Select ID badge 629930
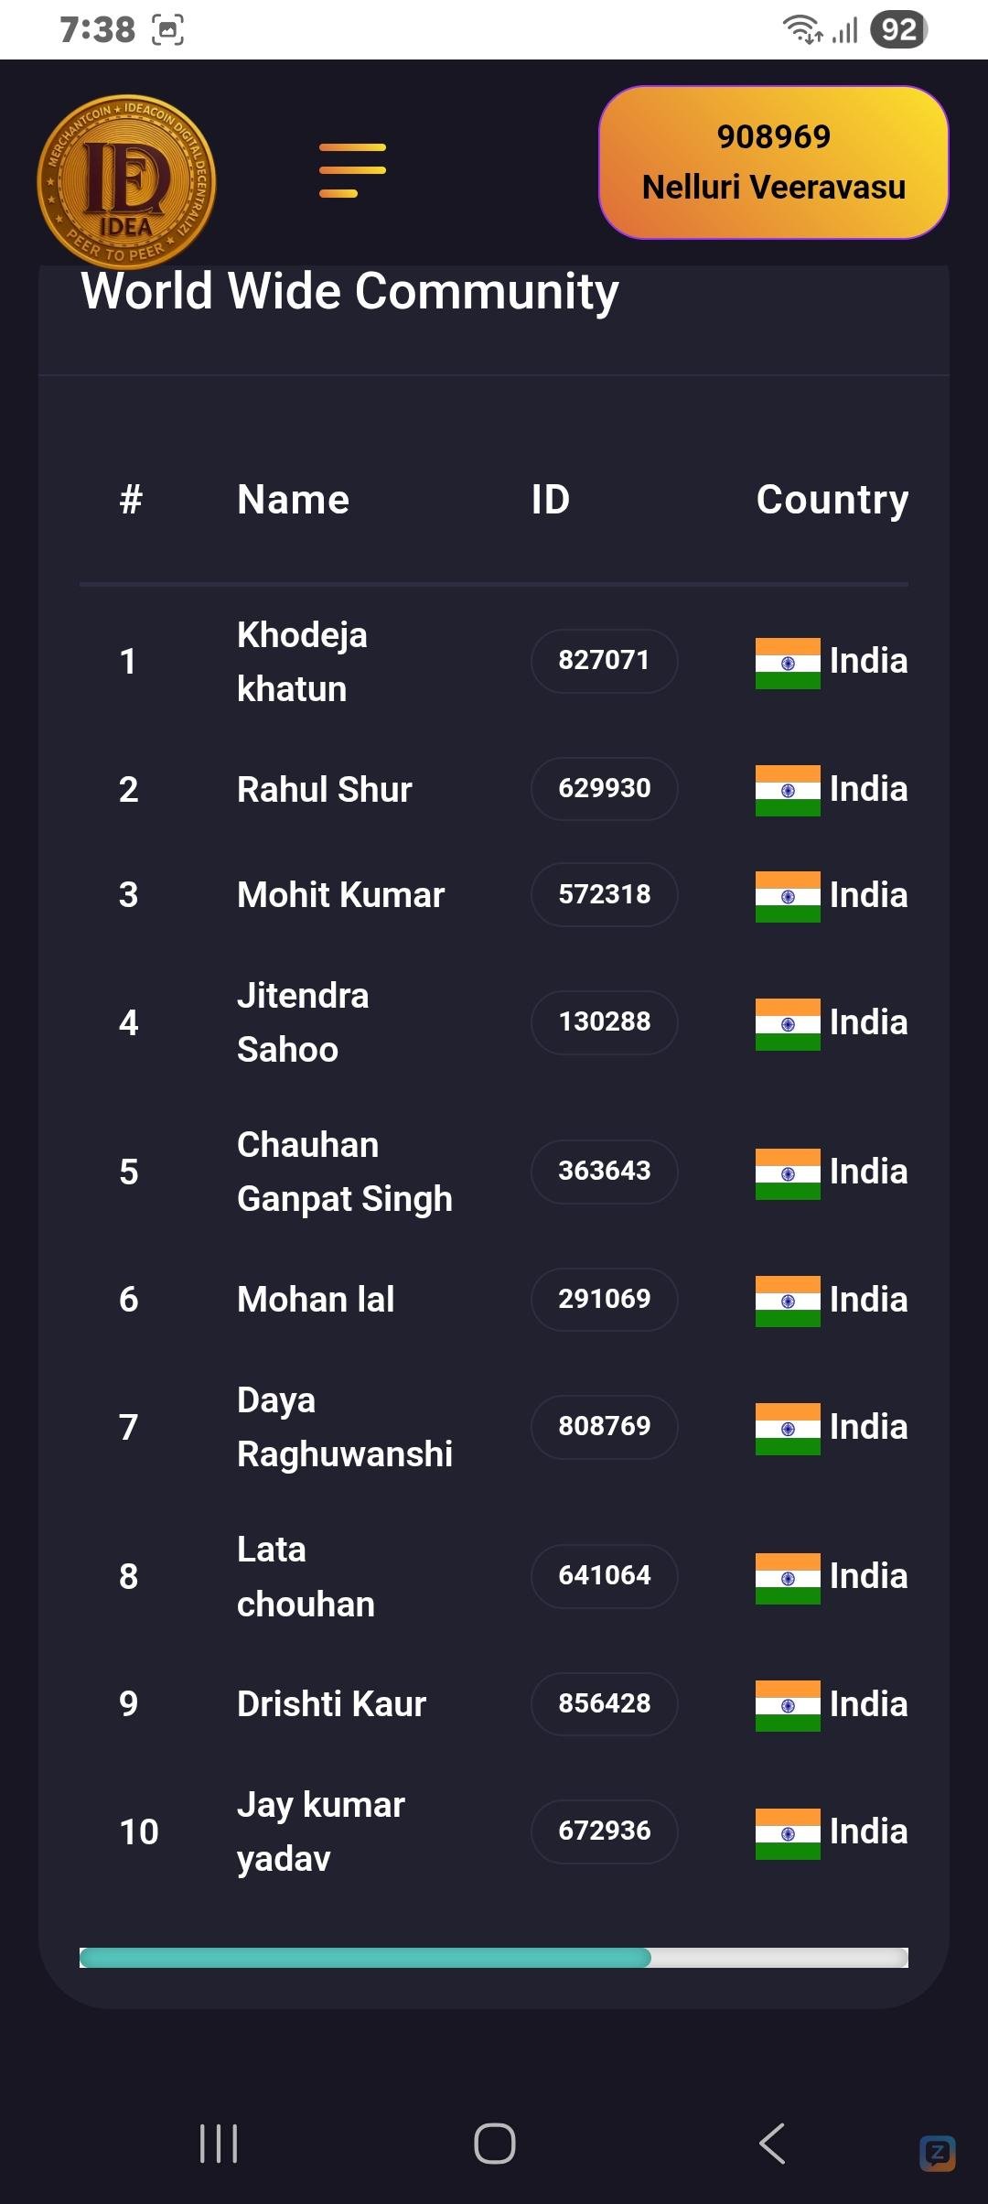 (x=604, y=788)
